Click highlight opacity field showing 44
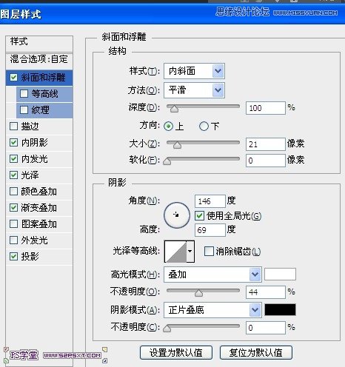The image size is (345, 367). (x=266, y=292)
